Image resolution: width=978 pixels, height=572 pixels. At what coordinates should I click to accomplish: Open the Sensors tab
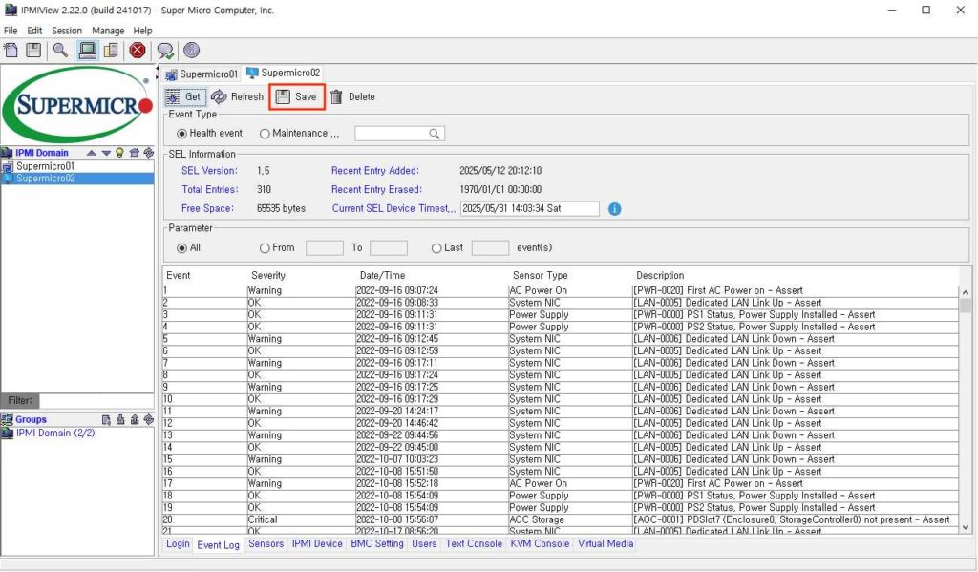tap(266, 544)
